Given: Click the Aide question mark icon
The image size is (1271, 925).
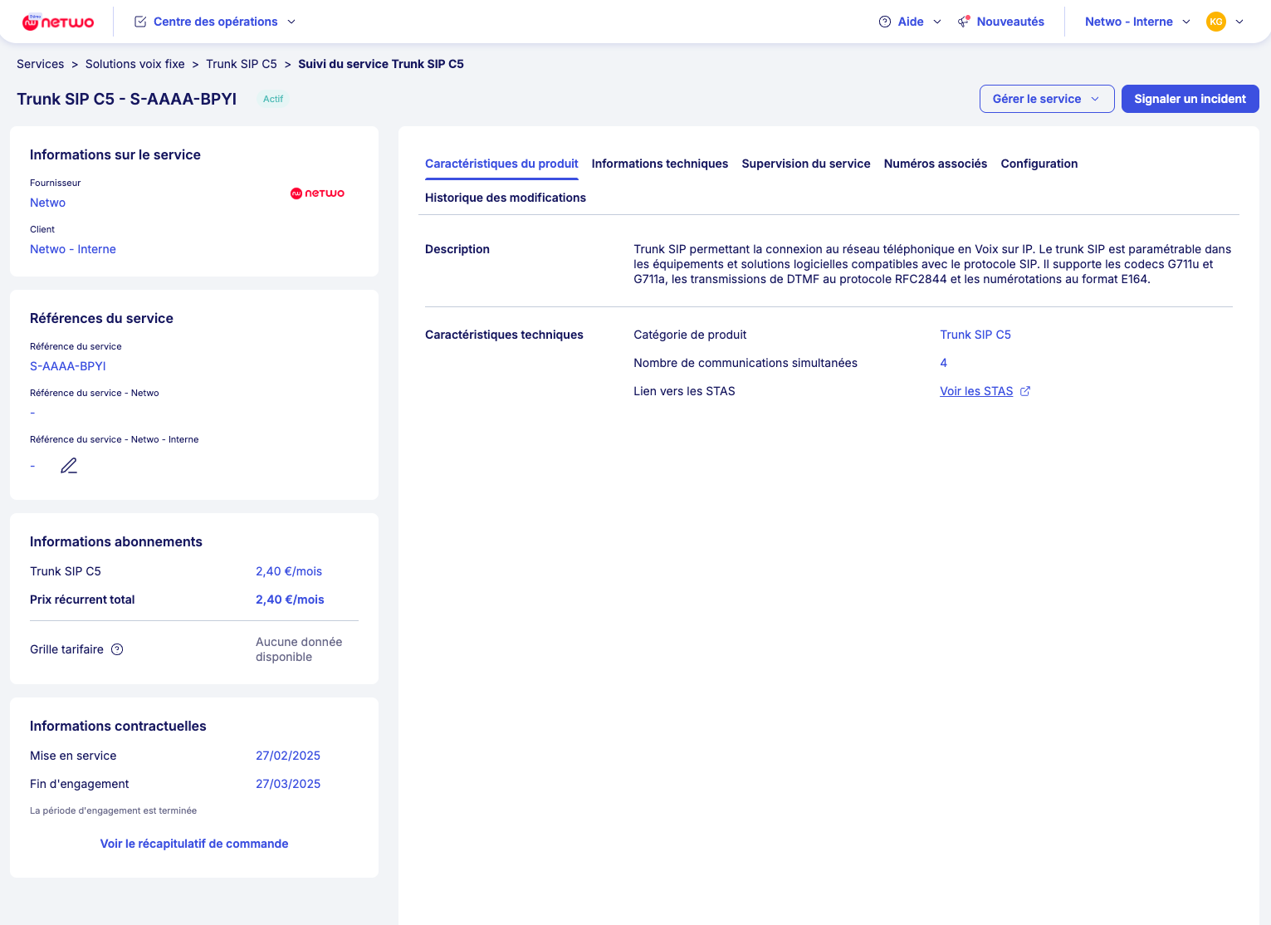Looking at the screenshot, I should [x=885, y=22].
